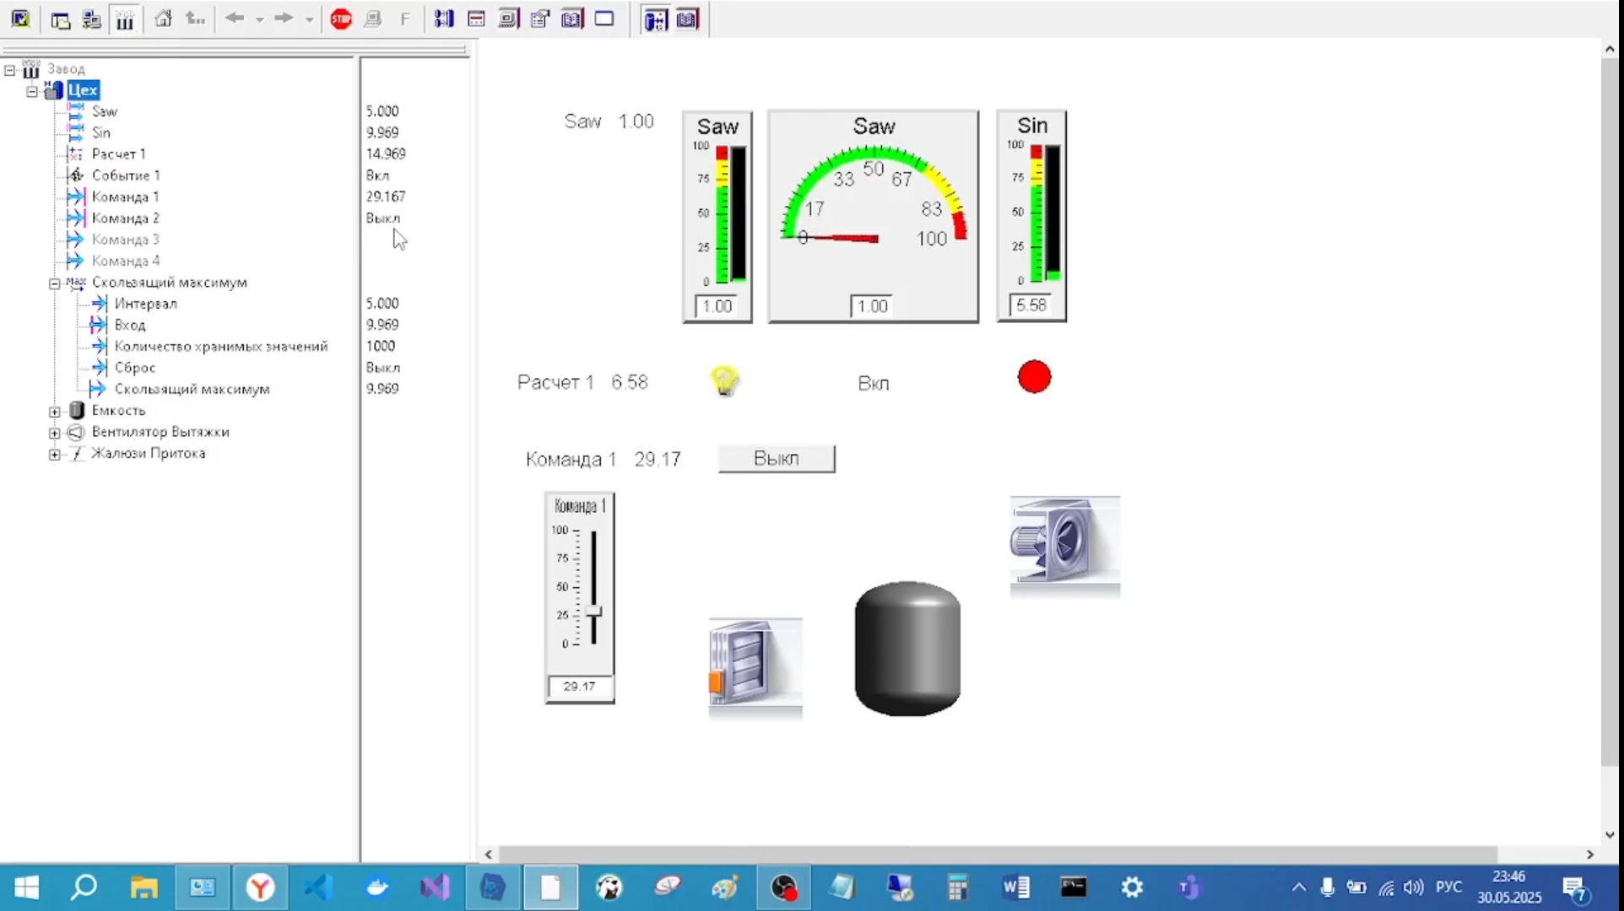Click the up-level arrow toolbar icon

[x=195, y=19]
